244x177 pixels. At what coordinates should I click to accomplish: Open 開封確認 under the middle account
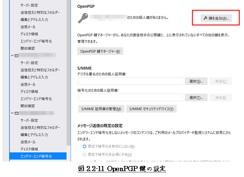(28, 106)
